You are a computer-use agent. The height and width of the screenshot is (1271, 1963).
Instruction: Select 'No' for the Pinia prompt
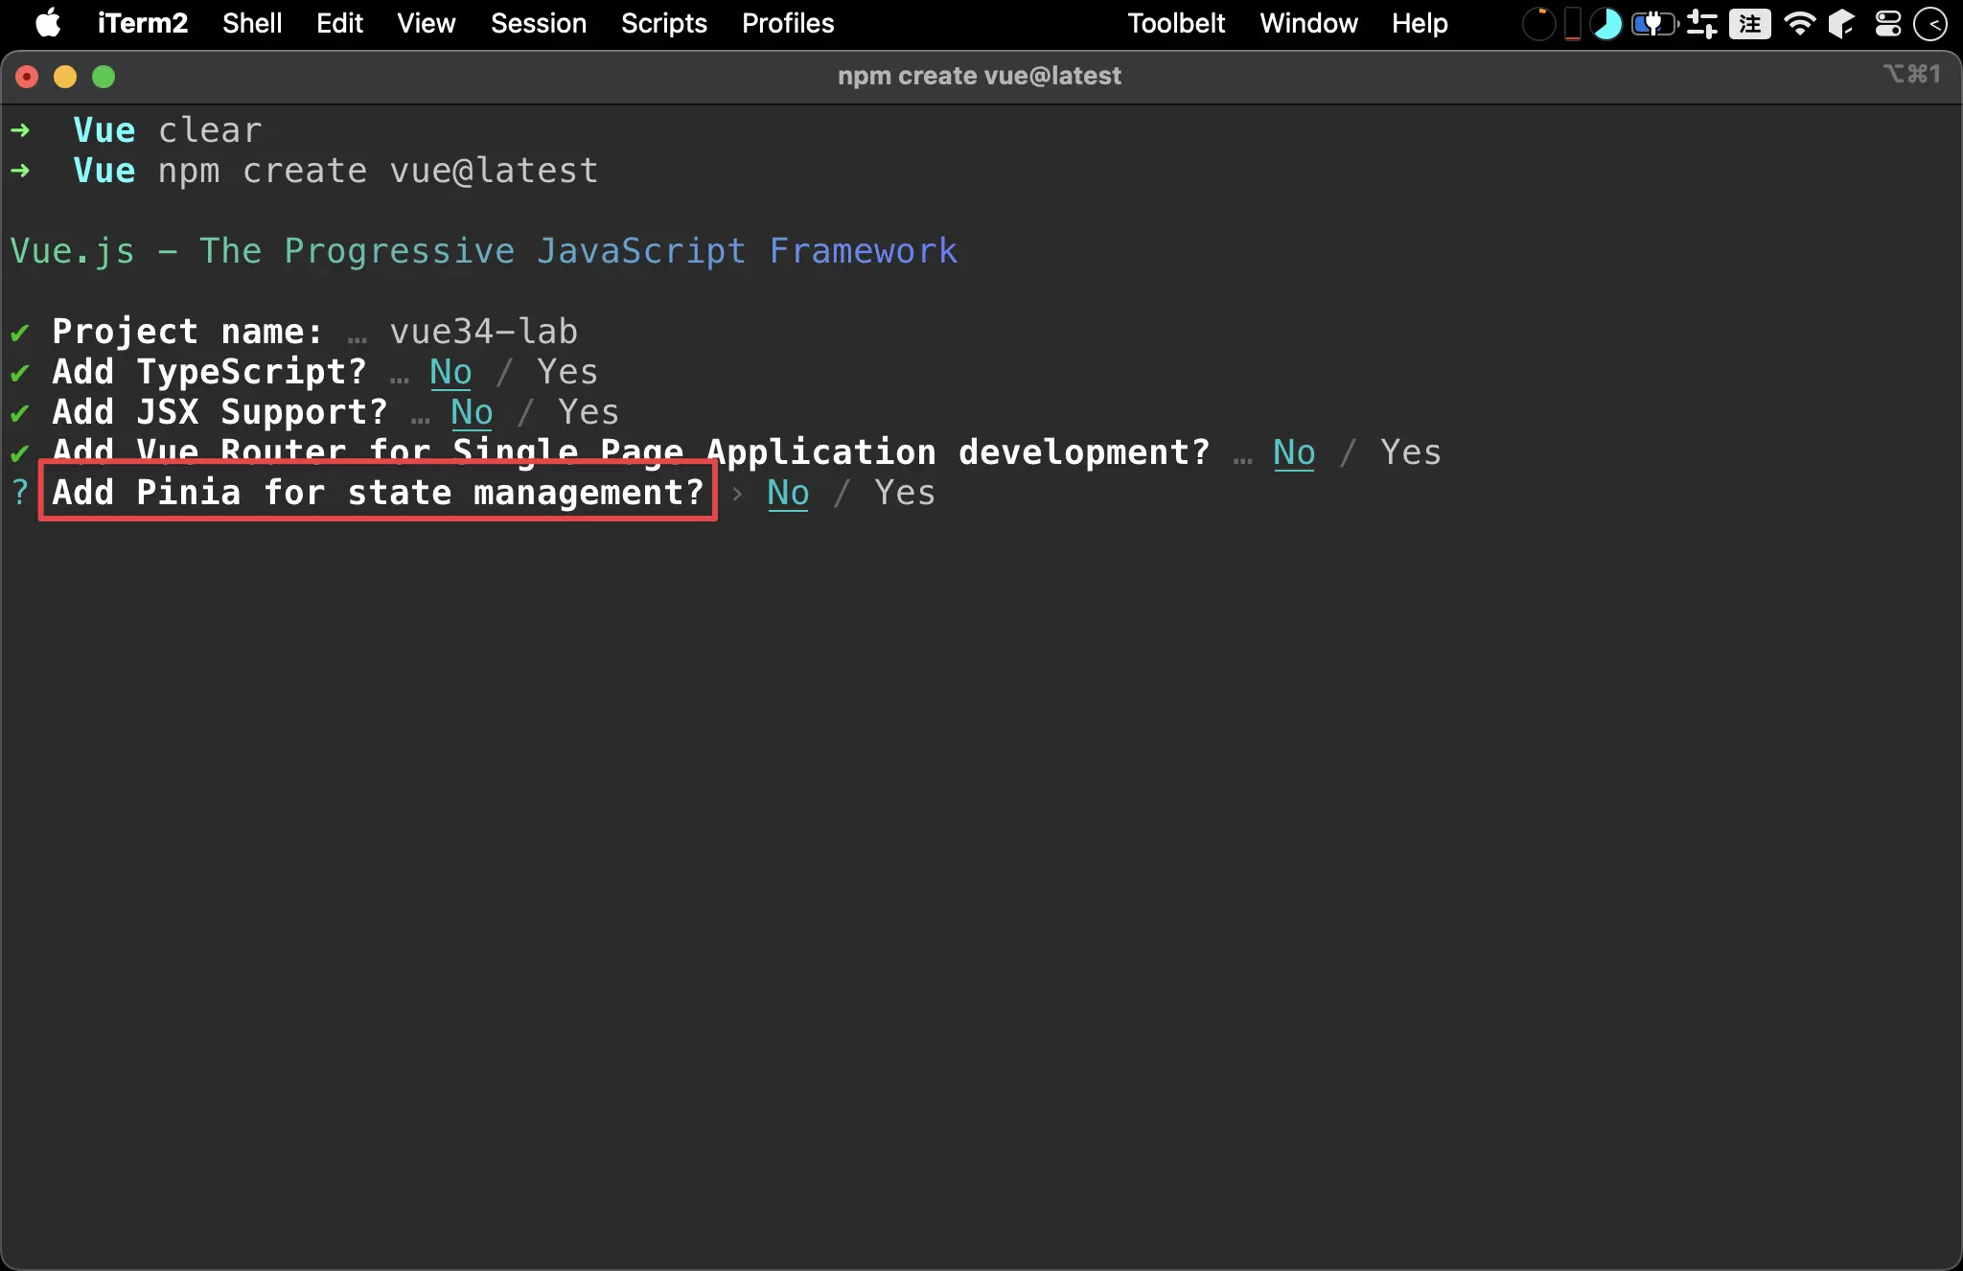[788, 493]
